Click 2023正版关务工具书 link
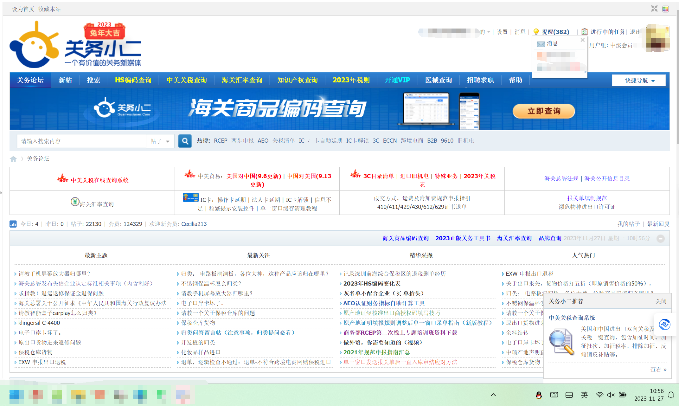This screenshot has width=679, height=406. [463, 238]
